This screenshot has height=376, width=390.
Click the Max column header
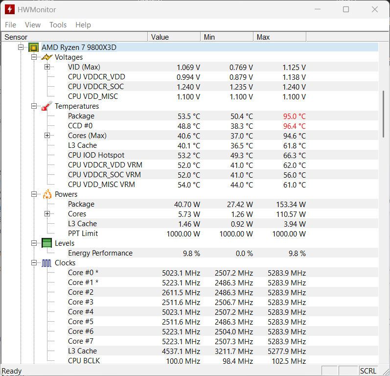click(x=279, y=37)
